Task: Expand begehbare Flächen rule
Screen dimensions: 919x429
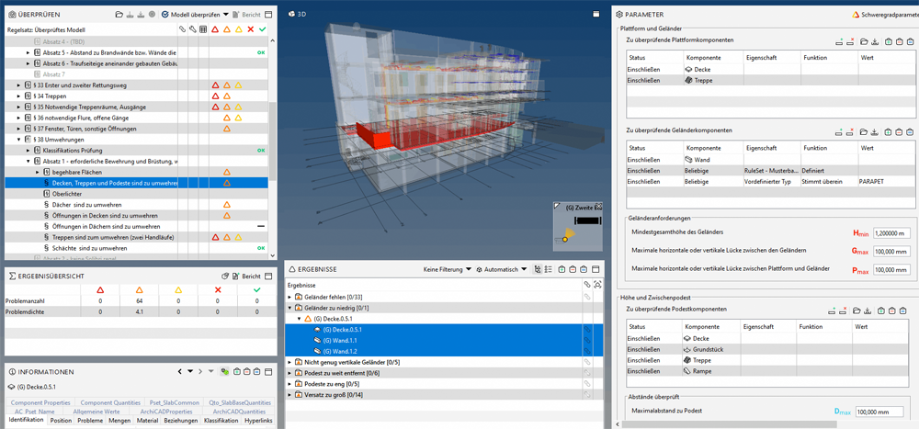Action: point(37,173)
